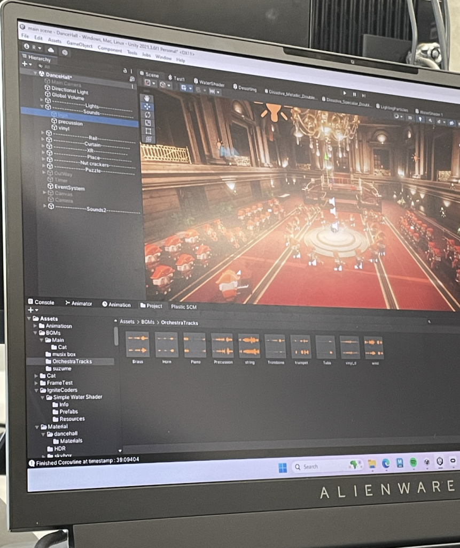Image resolution: width=460 pixels, height=548 pixels.
Task: Select the Move tool in Scene toolbar
Action: tap(147, 106)
